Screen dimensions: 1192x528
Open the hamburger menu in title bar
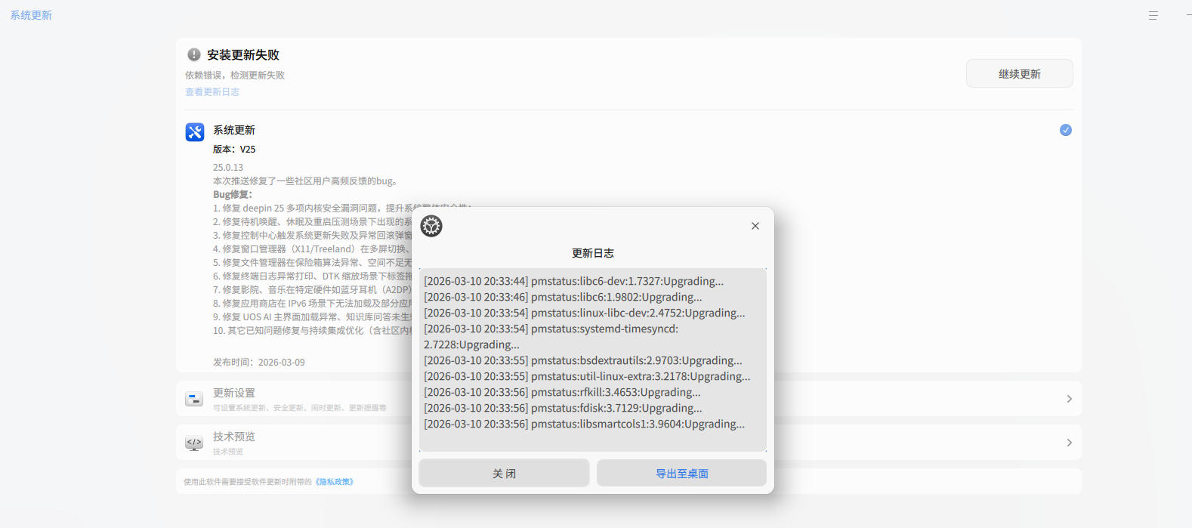click(x=1153, y=15)
